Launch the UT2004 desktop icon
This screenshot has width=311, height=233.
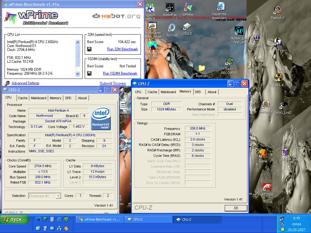coord(256,39)
